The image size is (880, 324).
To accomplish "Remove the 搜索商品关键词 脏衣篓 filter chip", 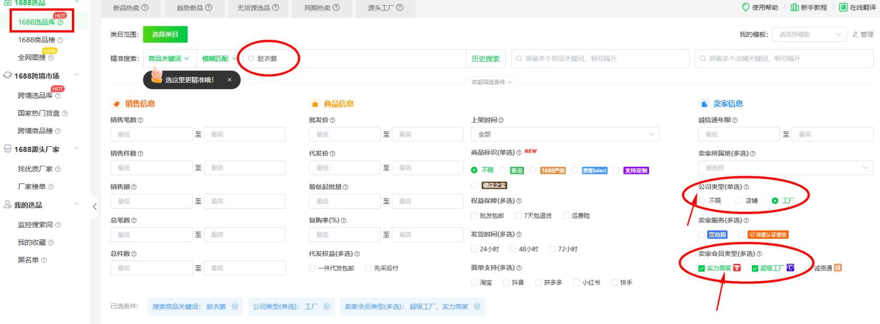I will (235, 307).
